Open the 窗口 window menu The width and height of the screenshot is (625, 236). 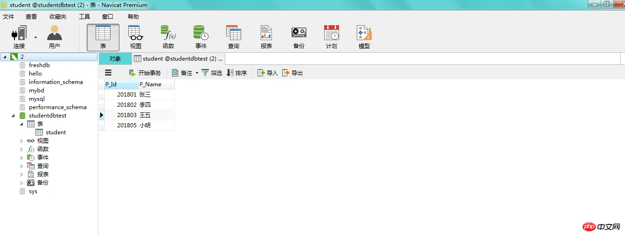pos(108,17)
